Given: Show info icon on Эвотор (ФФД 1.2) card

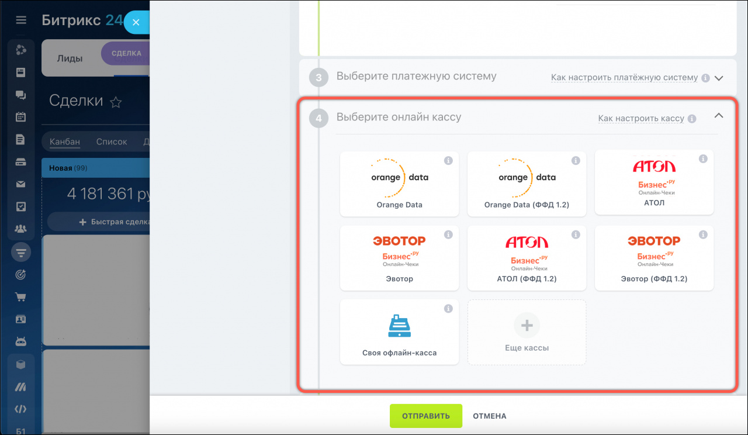Looking at the screenshot, I should coord(703,234).
